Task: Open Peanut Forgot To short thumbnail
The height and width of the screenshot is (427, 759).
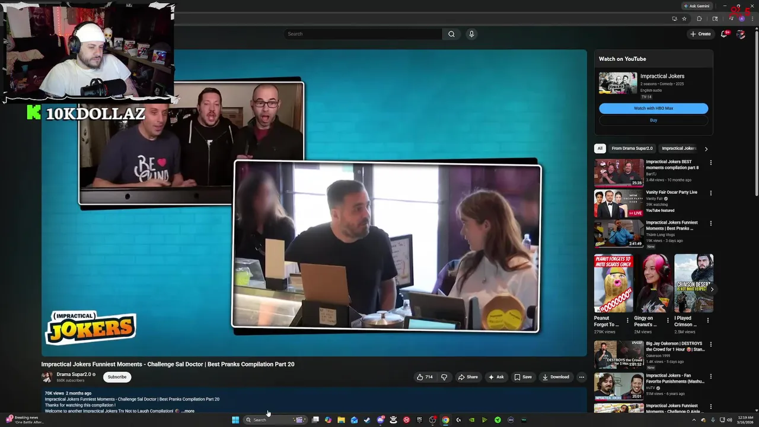Action: click(613, 283)
